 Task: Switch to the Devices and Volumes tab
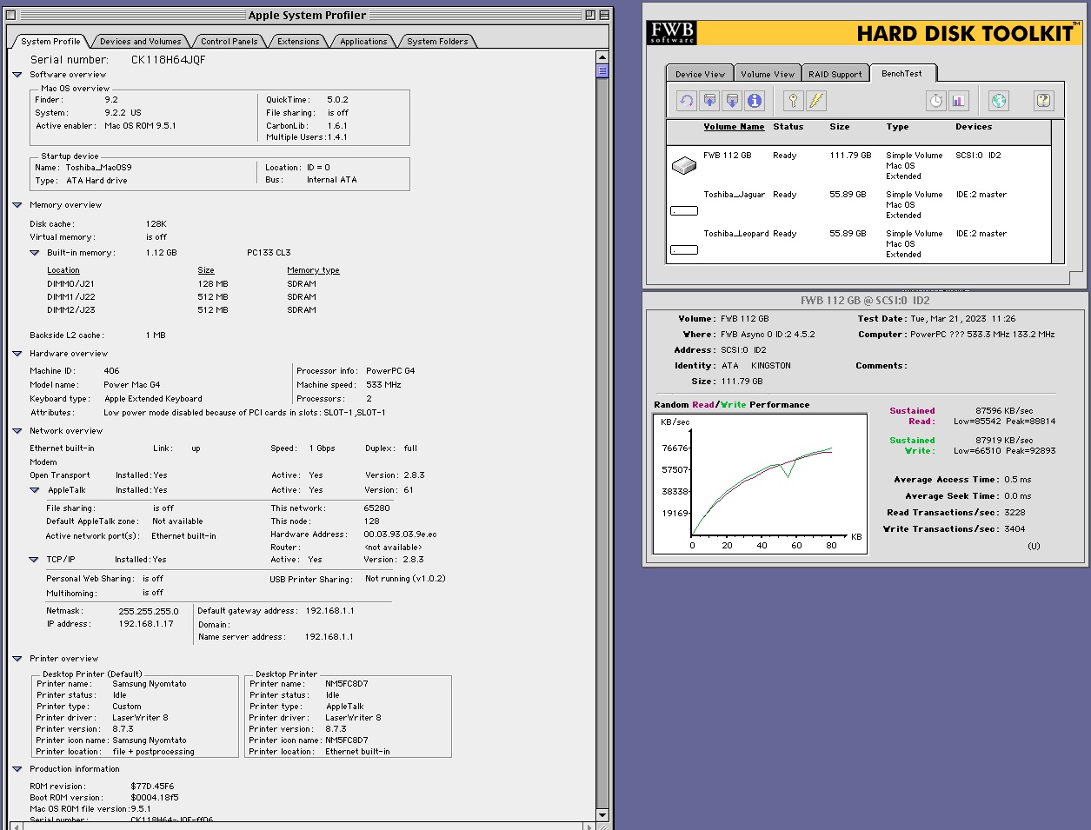pyautogui.click(x=140, y=41)
